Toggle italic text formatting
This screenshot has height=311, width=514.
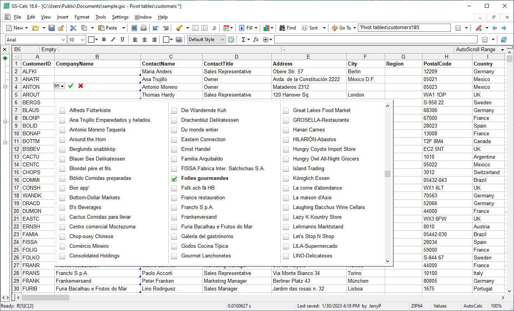[113, 40]
